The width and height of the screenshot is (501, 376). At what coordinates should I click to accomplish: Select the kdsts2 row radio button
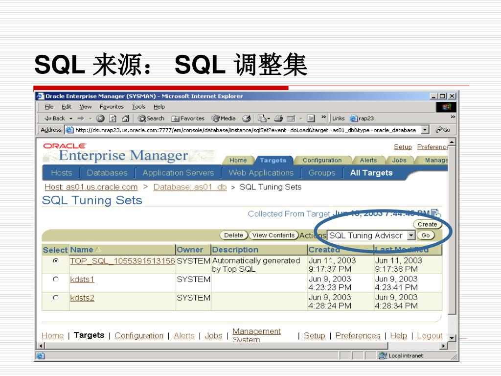click(56, 297)
